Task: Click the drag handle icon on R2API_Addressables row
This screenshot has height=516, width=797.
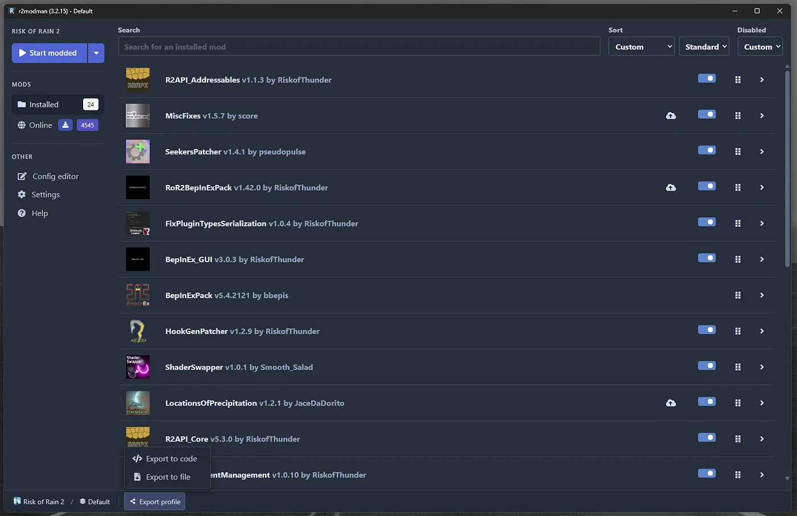Action: (x=738, y=80)
